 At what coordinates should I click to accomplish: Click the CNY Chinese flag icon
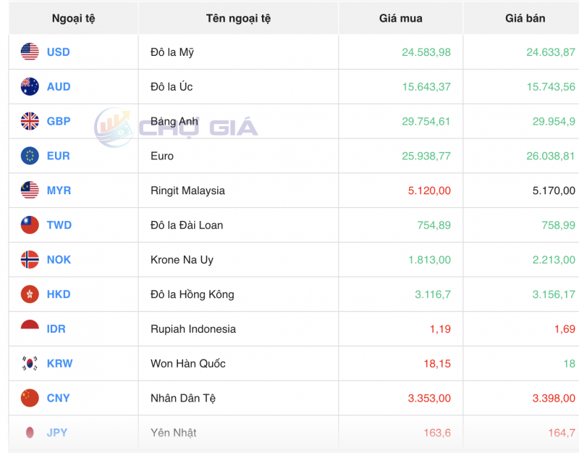click(x=29, y=398)
